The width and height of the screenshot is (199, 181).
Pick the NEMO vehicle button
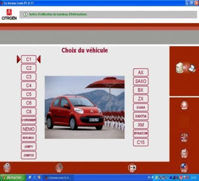29,129
